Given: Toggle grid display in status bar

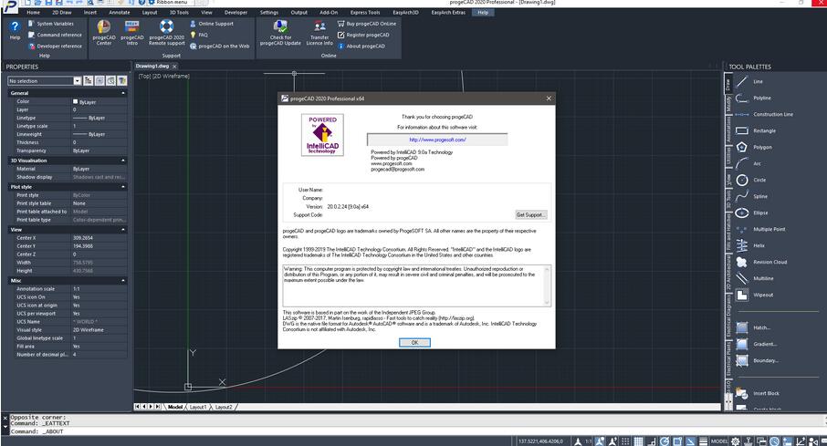Looking at the screenshot, I should [638, 441].
